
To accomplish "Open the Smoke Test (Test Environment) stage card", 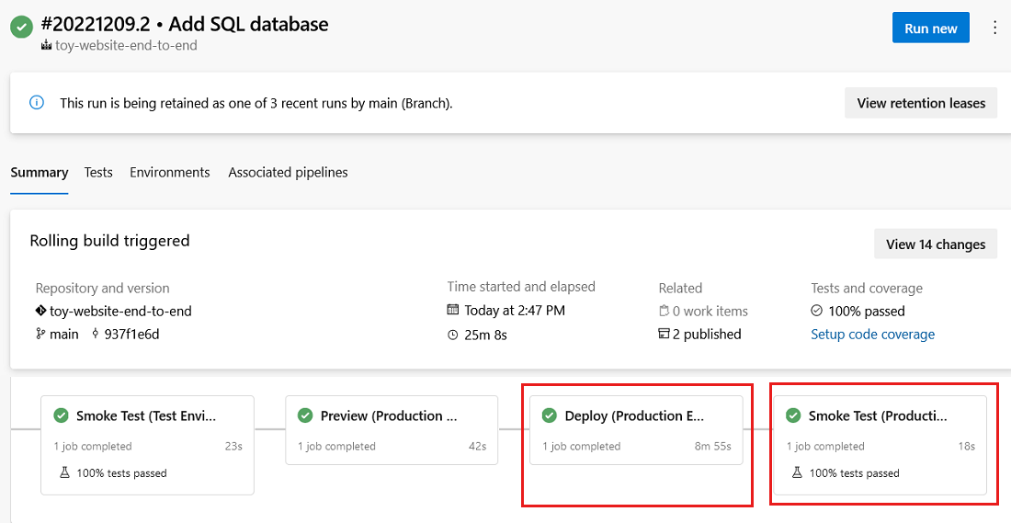I will (x=147, y=445).
